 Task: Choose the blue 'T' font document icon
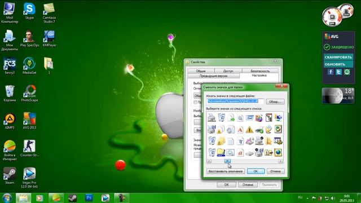(x=240, y=141)
